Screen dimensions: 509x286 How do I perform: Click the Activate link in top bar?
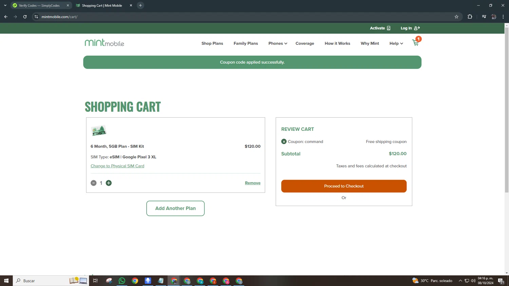[x=380, y=28]
